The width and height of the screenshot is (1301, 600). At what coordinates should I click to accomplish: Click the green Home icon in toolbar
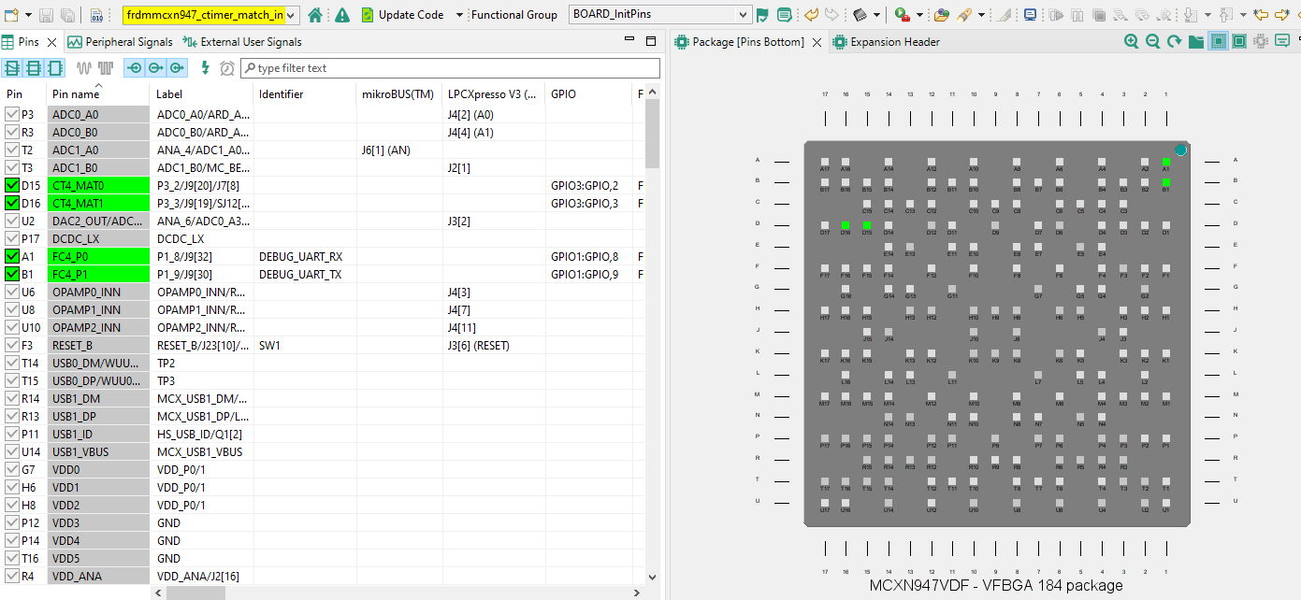(x=315, y=15)
